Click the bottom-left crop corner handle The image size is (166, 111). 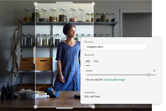coord(35,107)
